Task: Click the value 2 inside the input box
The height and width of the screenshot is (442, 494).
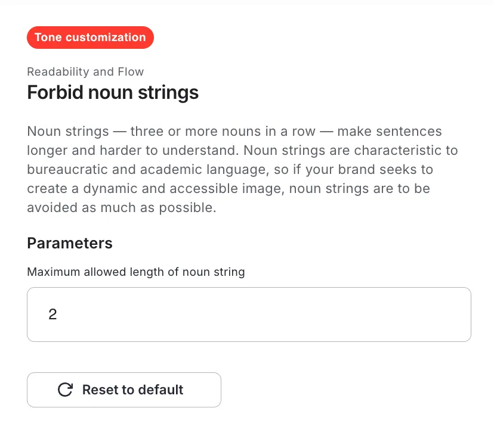Action: [x=53, y=315]
